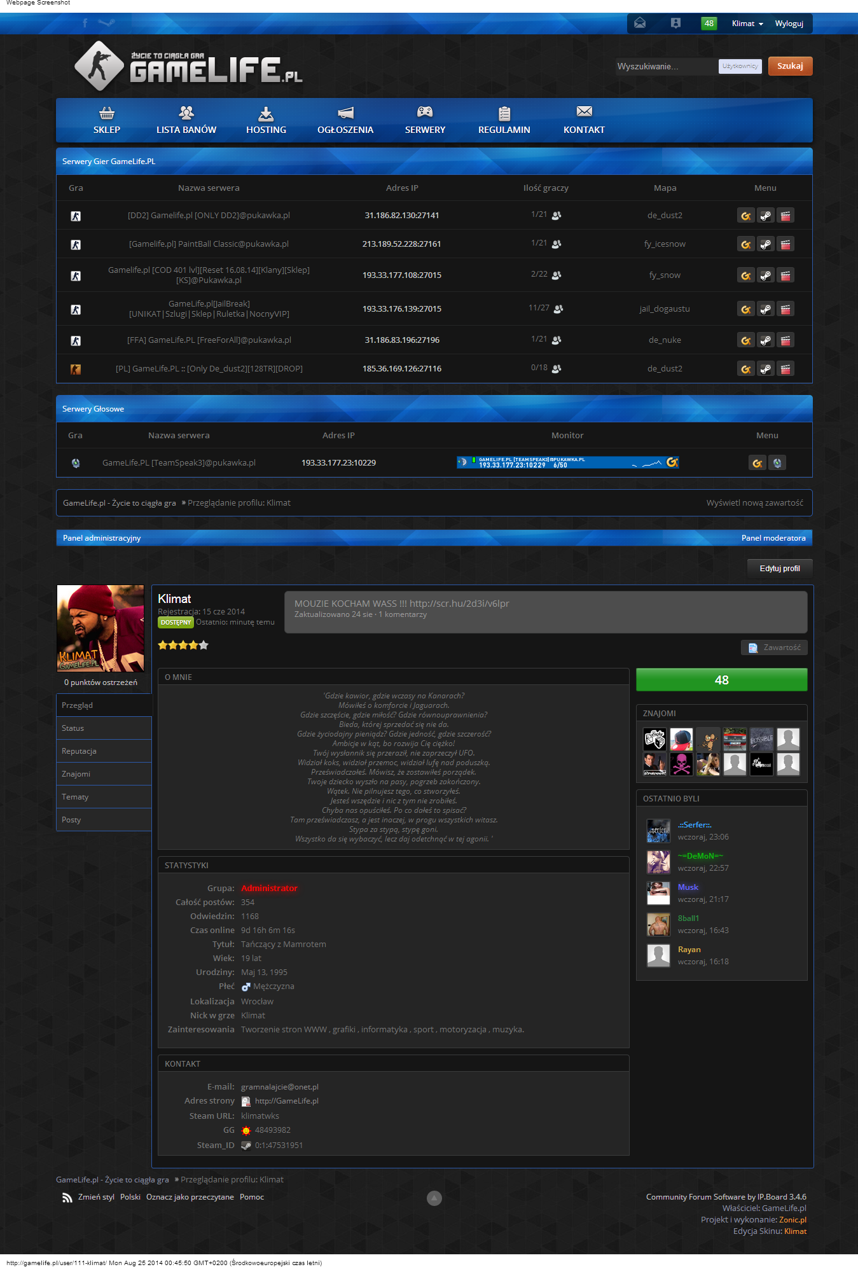Click Wyświetl nową zawartość link
858x1267 pixels.
(x=754, y=503)
